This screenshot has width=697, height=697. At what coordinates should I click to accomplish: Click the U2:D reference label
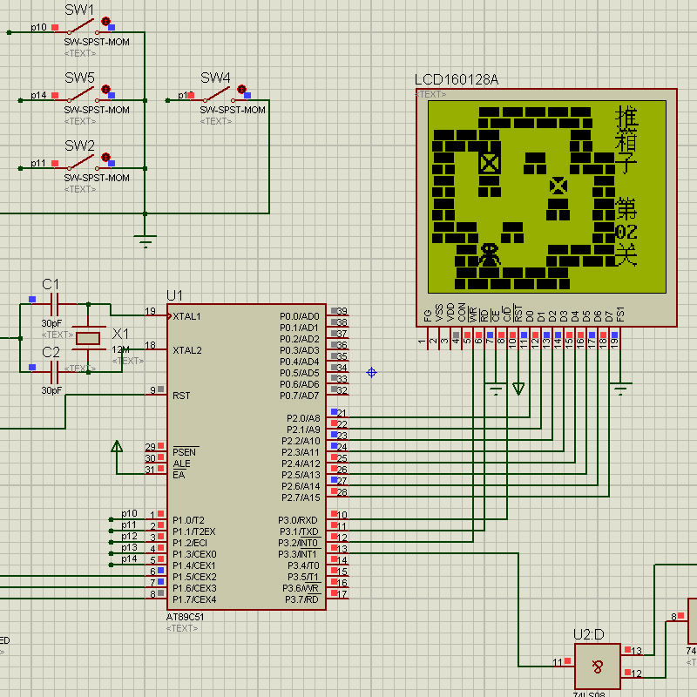[x=589, y=634]
